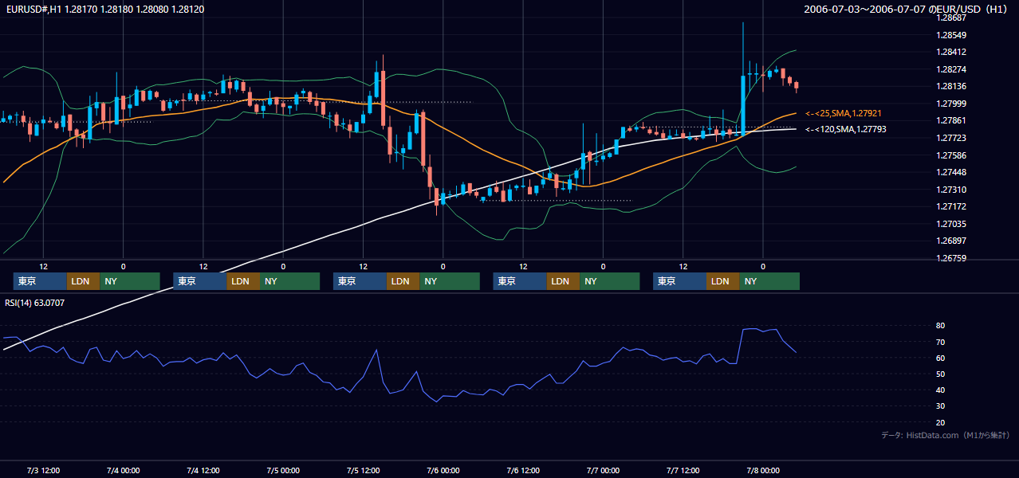Click price axis label 1.27999
The height and width of the screenshot is (478, 1019).
point(950,104)
